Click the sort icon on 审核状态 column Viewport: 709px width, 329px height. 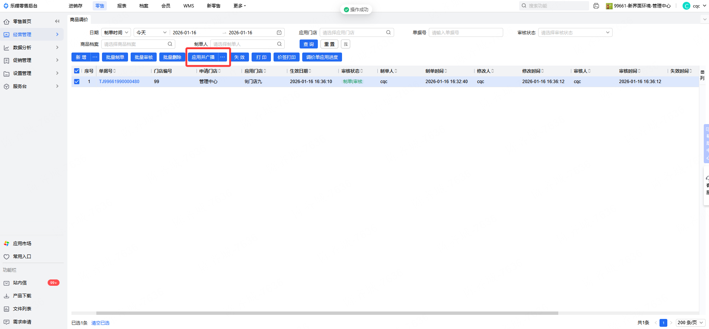[x=362, y=71]
